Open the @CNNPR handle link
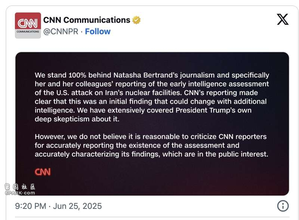The width and height of the screenshot is (299, 220). point(61,31)
